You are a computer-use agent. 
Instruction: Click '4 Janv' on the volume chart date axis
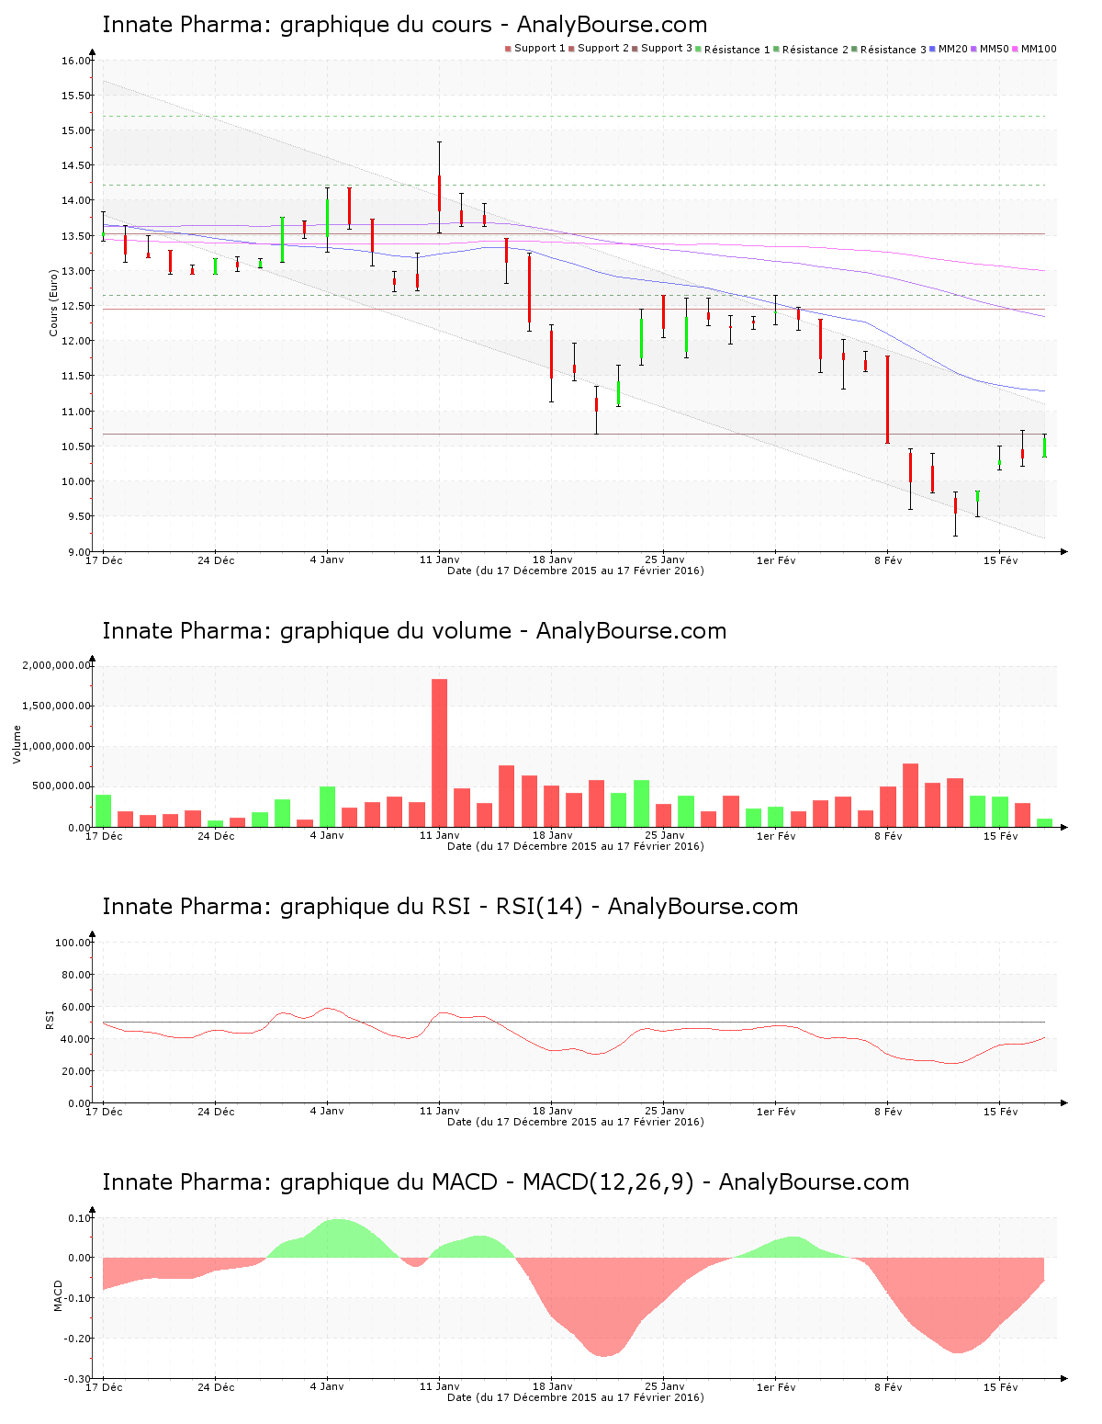click(327, 836)
